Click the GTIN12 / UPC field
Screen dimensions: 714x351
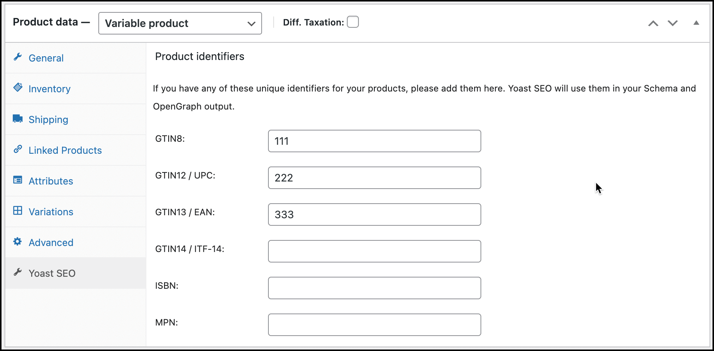click(x=374, y=178)
